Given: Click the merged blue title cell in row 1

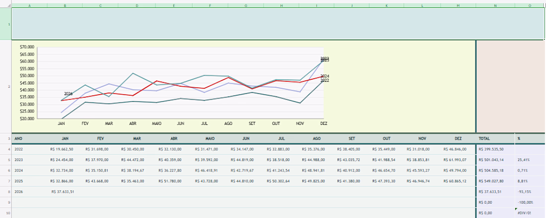Looking at the screenshot, I should [x=278, y=24].
